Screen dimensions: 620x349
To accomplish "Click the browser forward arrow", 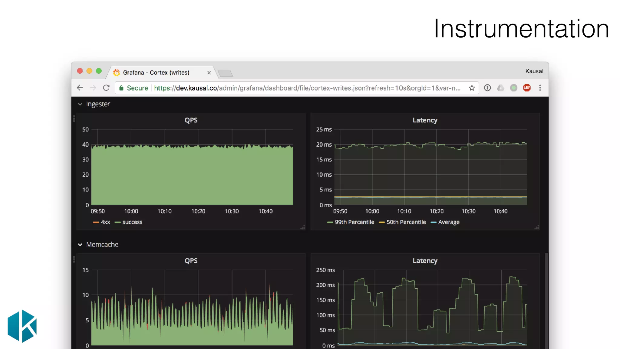I will (93, 88).
